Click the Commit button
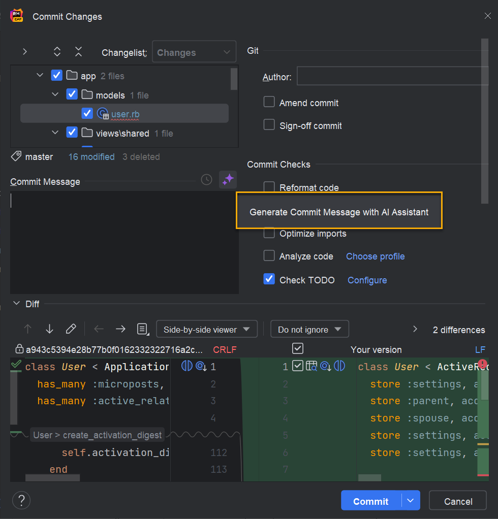Image resolution: width=498 pixels, height=519 pixels. pos(371,501)
